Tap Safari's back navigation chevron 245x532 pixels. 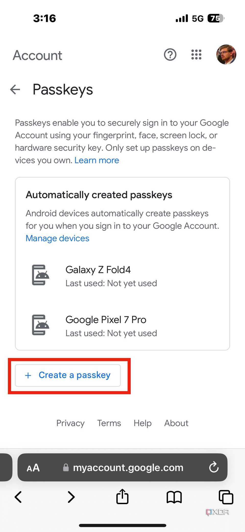(18, 497)
